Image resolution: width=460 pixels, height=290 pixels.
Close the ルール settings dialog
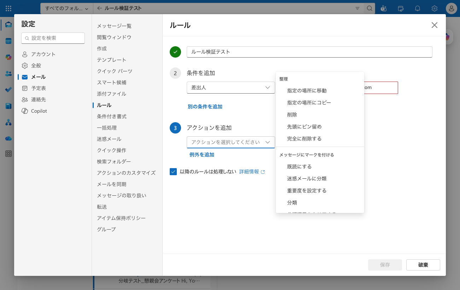click(435, 25)
